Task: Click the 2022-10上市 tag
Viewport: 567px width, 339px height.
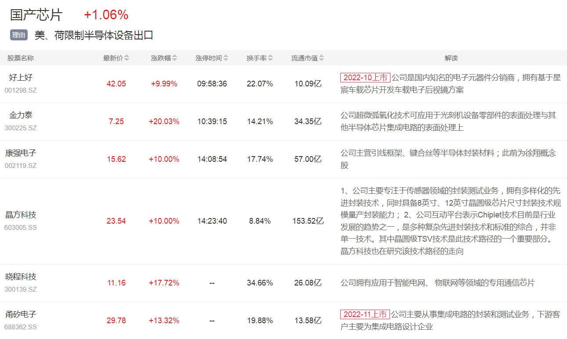Action: [365, 78]
